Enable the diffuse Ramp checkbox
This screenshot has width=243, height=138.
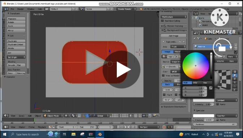[x=218, y=104]
